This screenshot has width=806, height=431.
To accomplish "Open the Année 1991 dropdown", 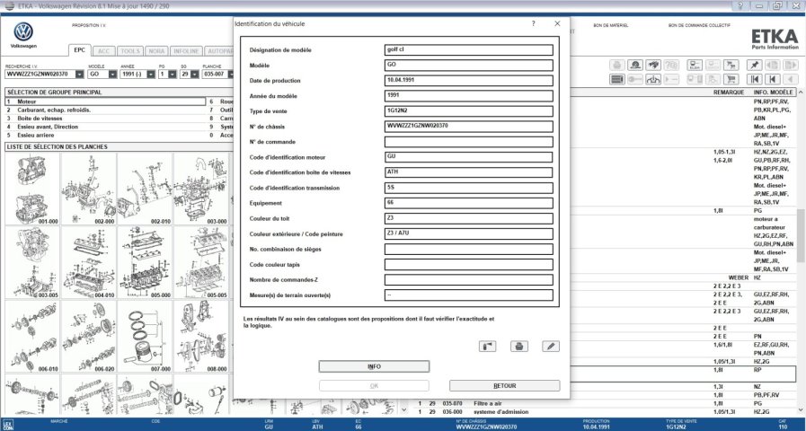I will click(x=151, y=74).
